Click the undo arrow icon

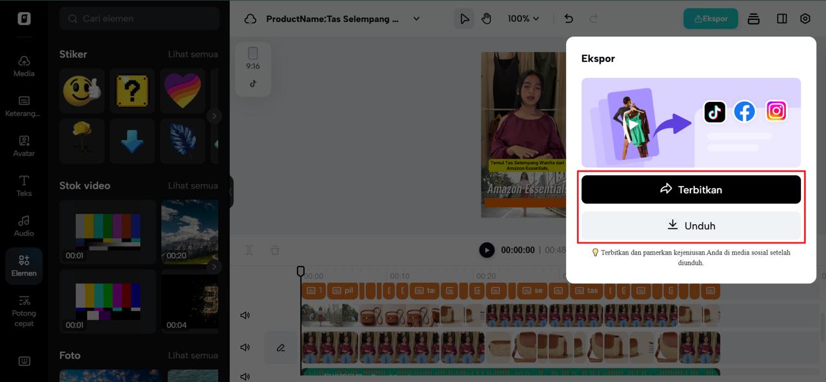(569, 19)
